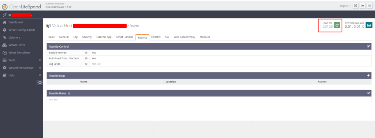Add a new Rewrite Map entry

coord(368,75)
